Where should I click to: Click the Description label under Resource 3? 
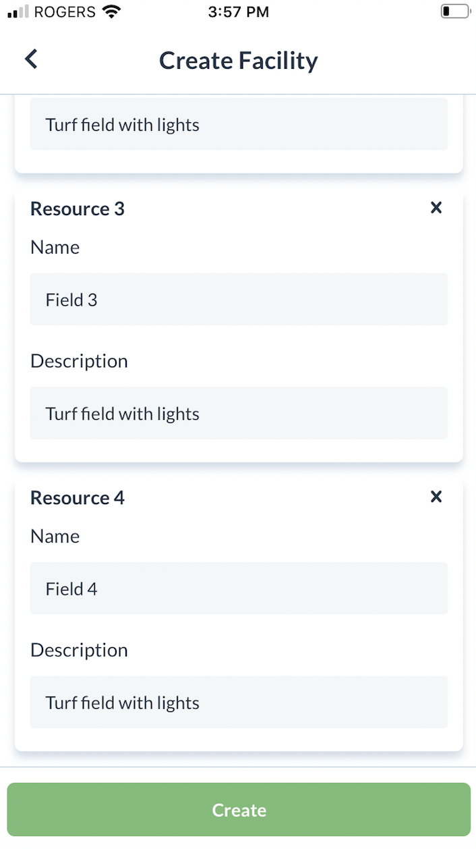[79, 361]
